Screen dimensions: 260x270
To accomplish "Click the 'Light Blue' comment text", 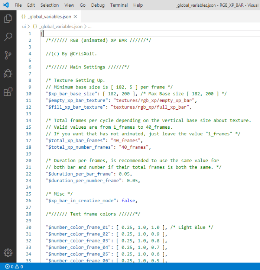I will pos(192,227).
